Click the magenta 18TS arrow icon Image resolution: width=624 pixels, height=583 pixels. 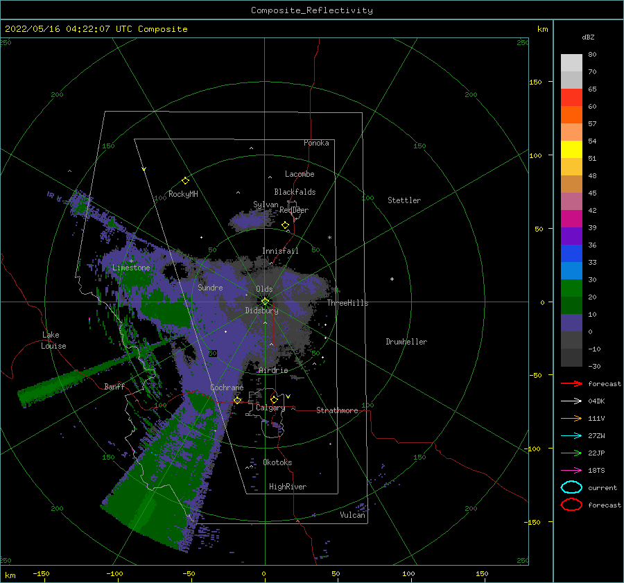[x=571, y=471]
